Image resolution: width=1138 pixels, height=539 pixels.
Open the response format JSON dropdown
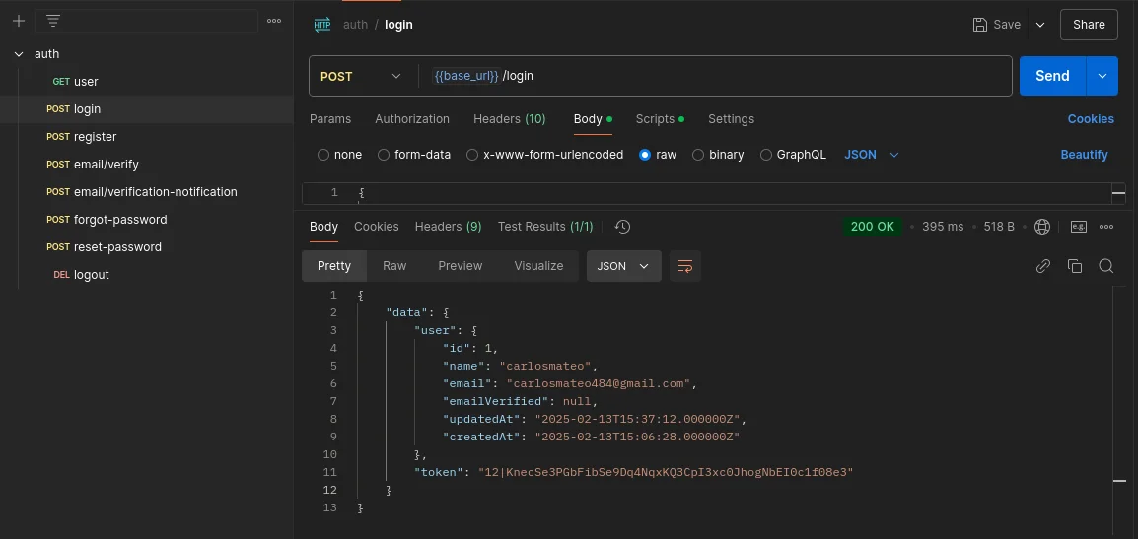623,266
